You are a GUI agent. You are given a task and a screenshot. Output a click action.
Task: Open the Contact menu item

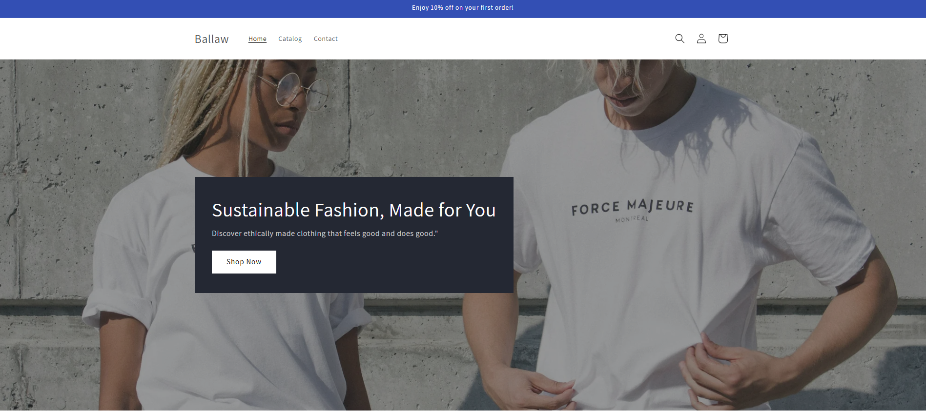326,39
